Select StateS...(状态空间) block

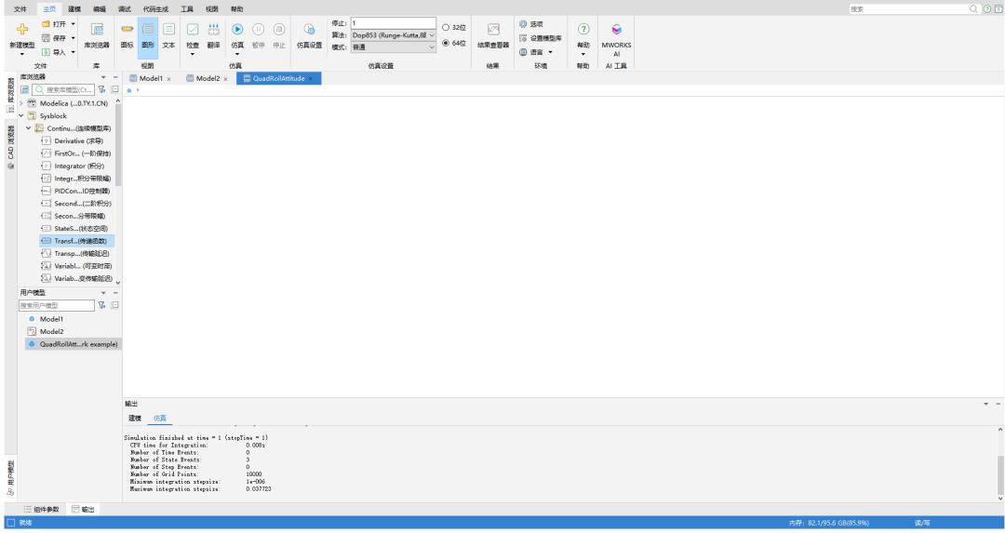(x=74, y=228)
